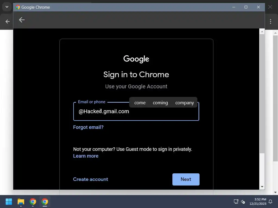The image size is (278, 208).
Task: Switch to the first Chrome taskbar icon
Action: click(33, 201)
